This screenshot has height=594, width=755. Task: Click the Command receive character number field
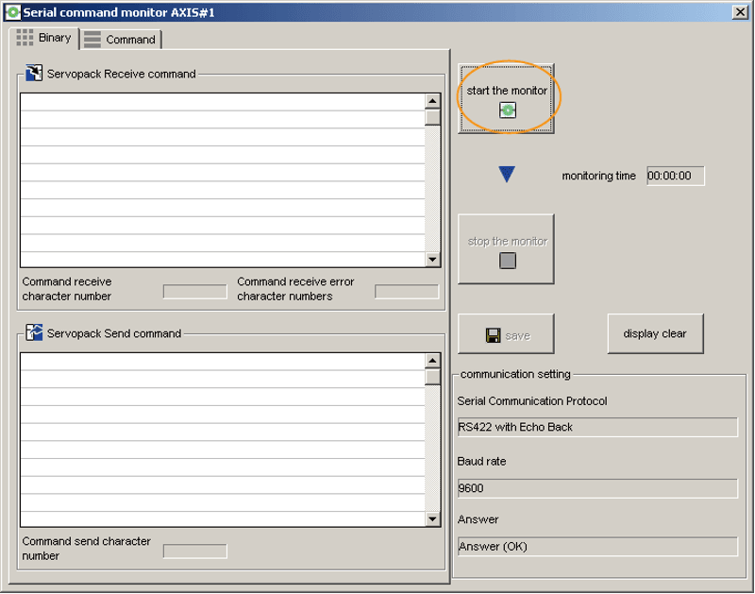pyautogui.click(x=194, y=291)
